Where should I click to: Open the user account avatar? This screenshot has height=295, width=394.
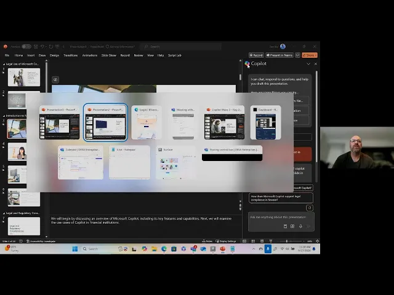click(x=283, y=47)
